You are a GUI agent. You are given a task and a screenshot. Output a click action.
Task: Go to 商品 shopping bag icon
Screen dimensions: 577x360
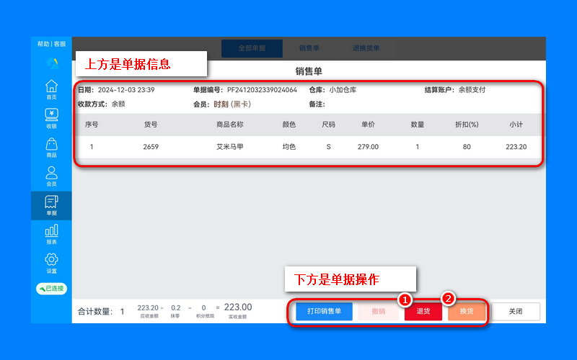(x=51, y=148)
